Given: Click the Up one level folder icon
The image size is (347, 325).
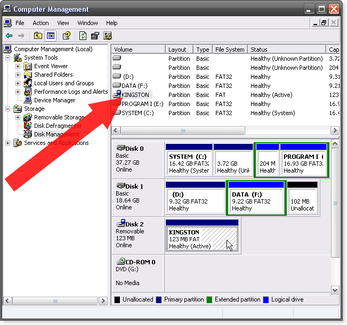Looking at the screenshot, I should pos(38,36).
